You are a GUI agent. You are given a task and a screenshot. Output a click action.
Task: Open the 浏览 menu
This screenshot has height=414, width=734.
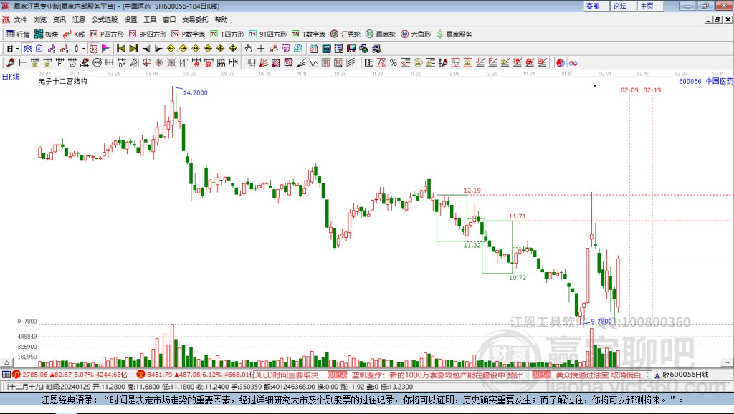pos(40,19)
